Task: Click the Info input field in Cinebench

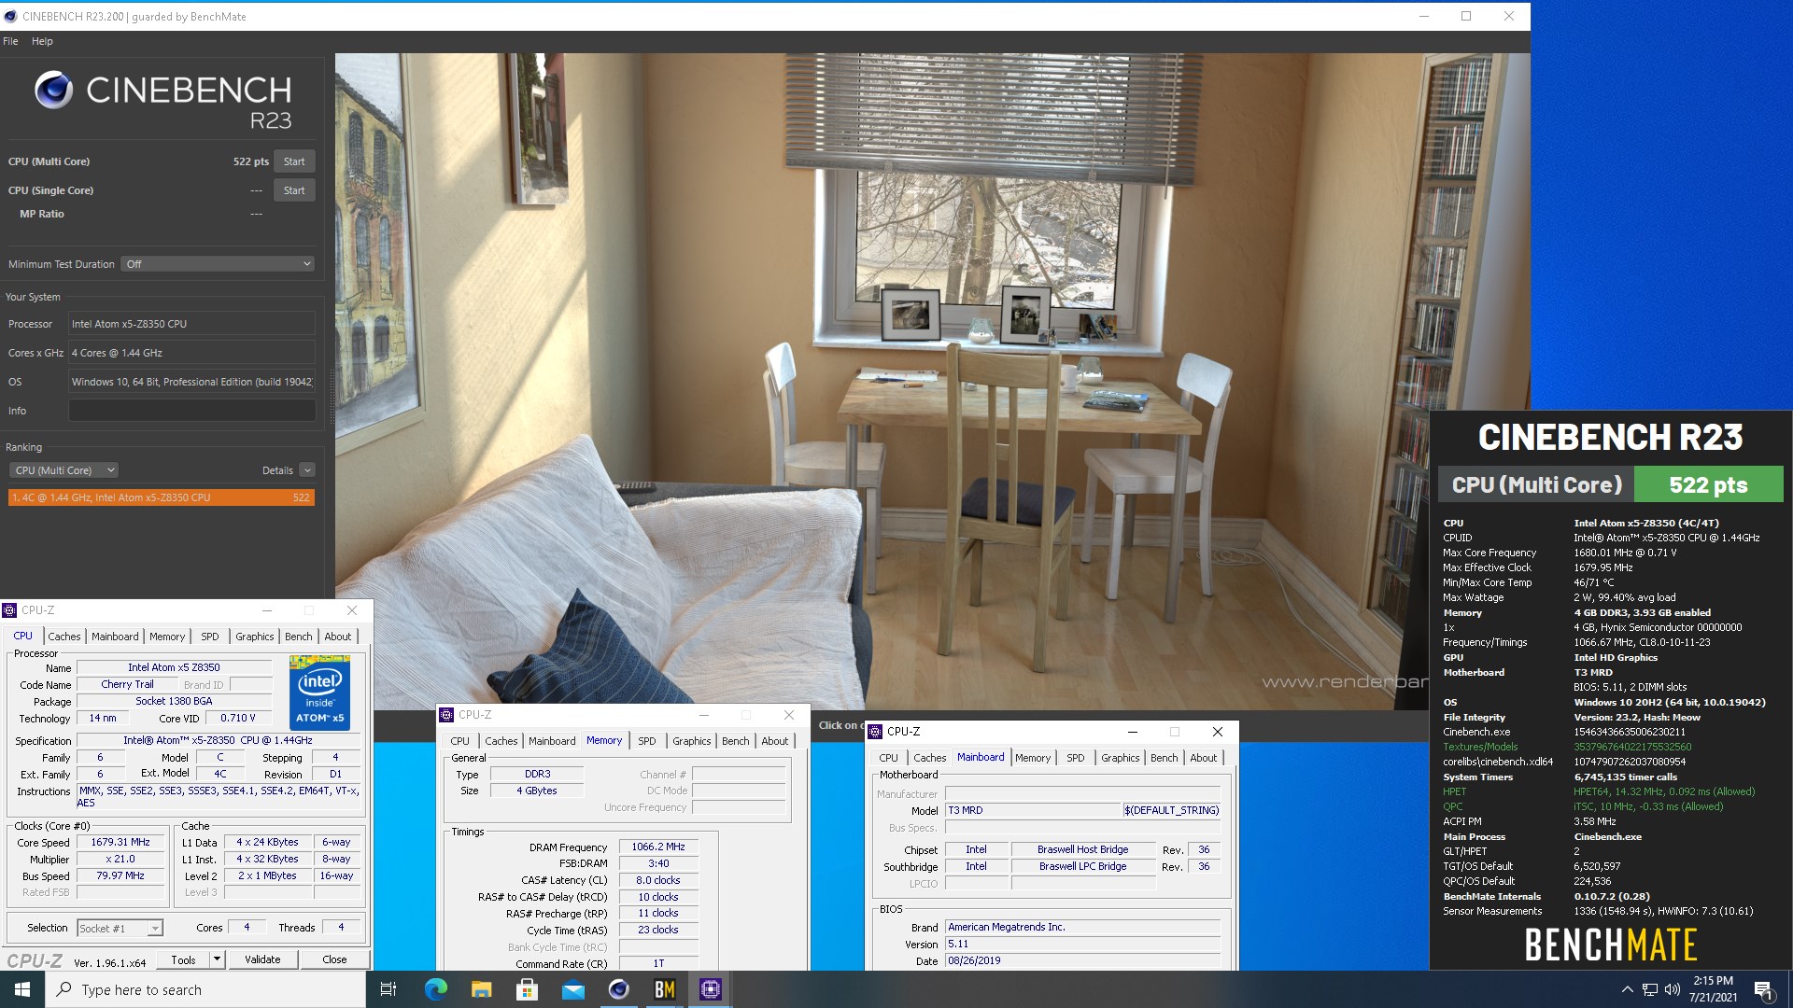Action: [191, 411]
